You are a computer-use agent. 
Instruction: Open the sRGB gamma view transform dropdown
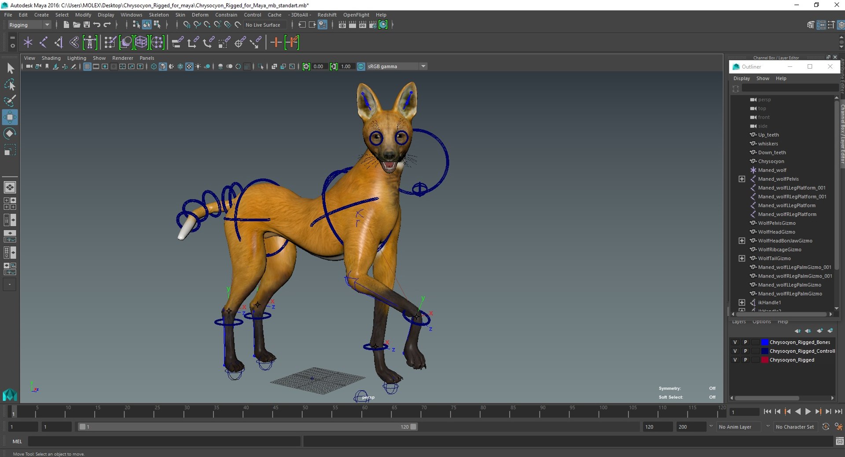pyautogui.click(x=397, y=66)
